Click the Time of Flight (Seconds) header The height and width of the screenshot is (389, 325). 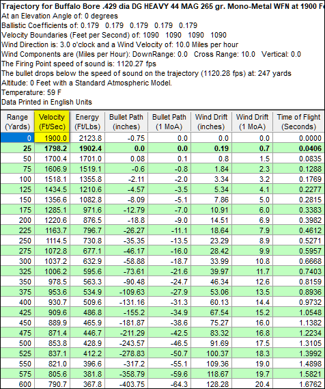299,122
